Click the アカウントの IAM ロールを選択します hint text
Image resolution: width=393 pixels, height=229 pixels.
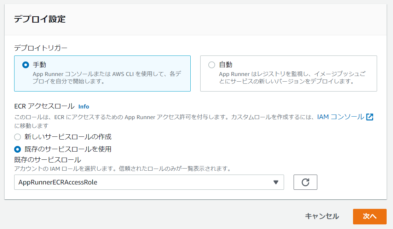123,169
